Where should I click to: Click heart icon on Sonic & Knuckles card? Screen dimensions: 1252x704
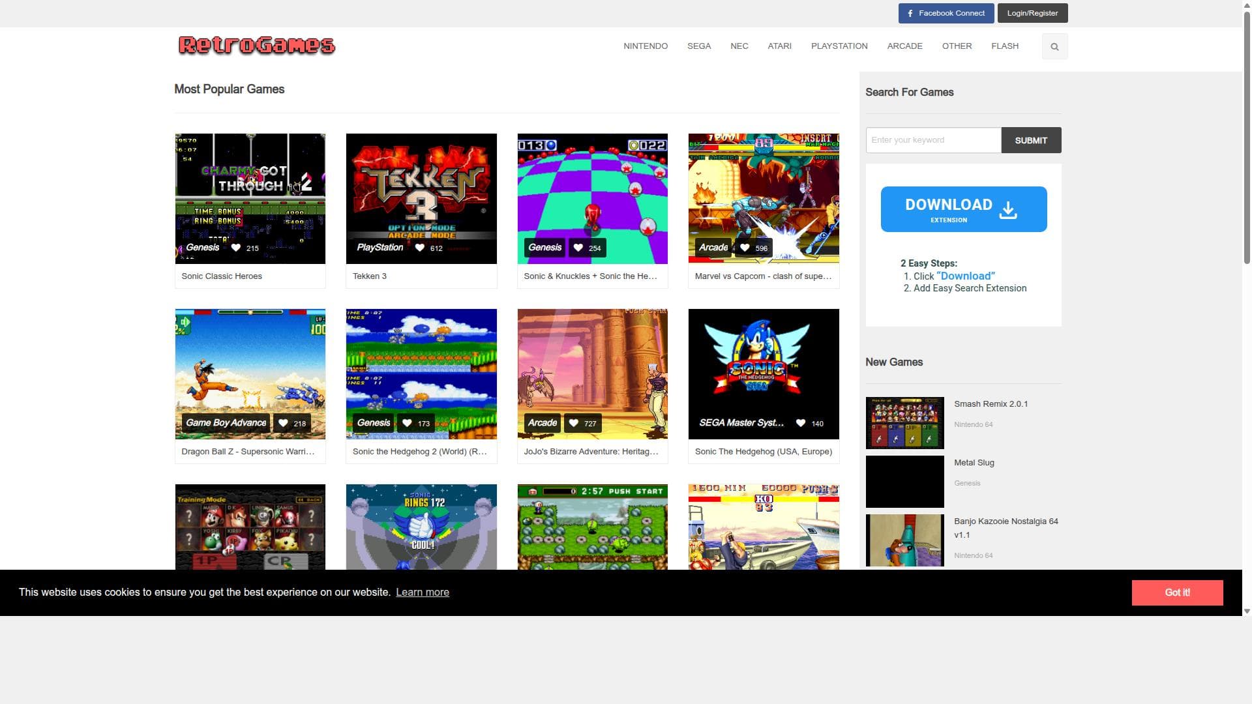[578, 248]
